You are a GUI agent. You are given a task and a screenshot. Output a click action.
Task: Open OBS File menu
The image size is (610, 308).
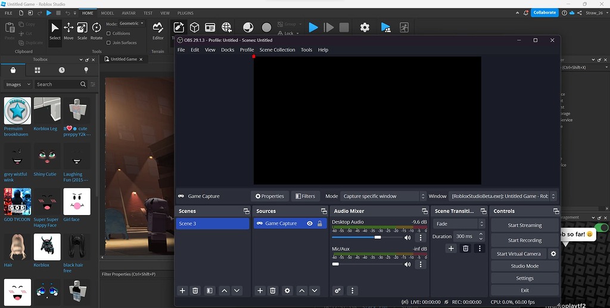coord(181,50)
